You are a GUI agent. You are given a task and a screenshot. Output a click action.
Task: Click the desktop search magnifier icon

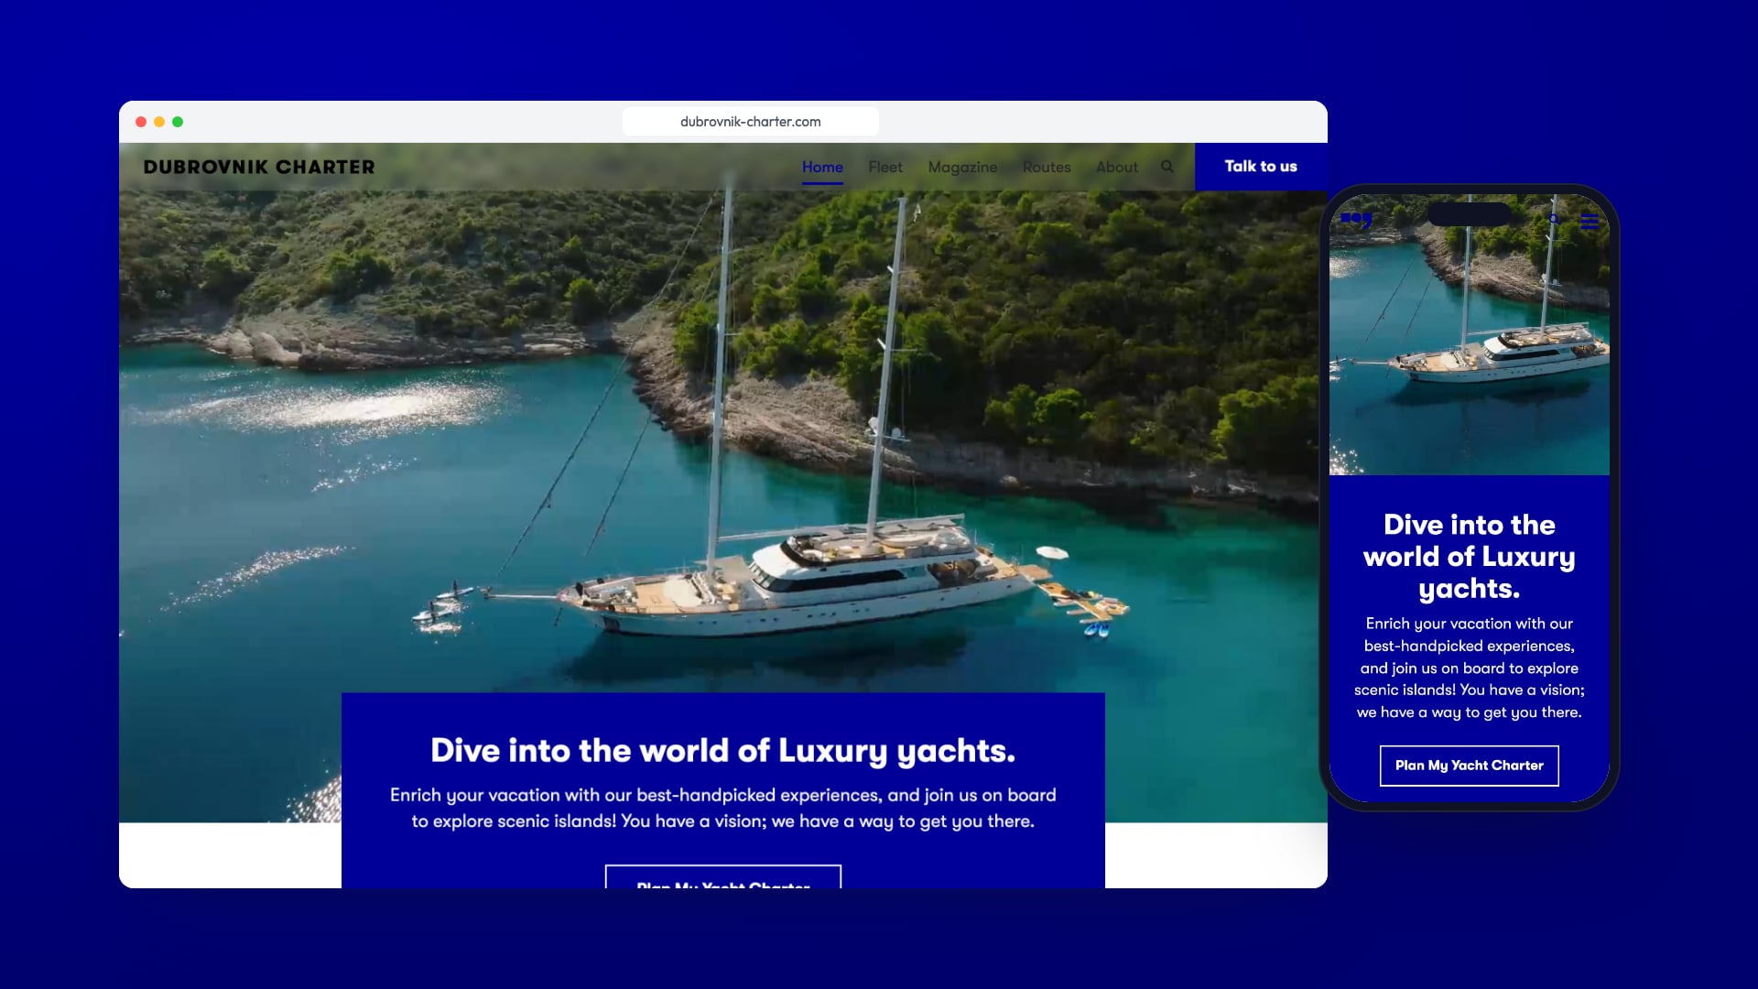[1167, 167]
